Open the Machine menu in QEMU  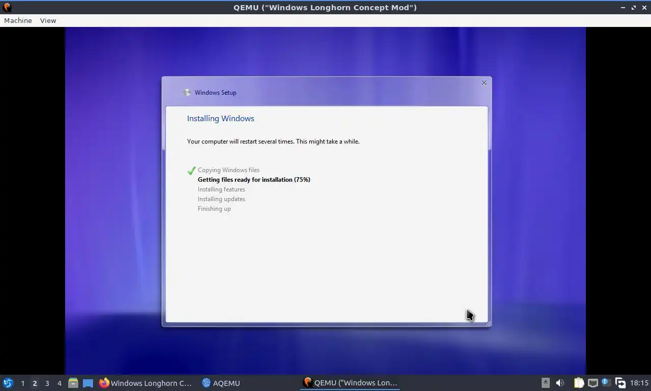(18, 20)
